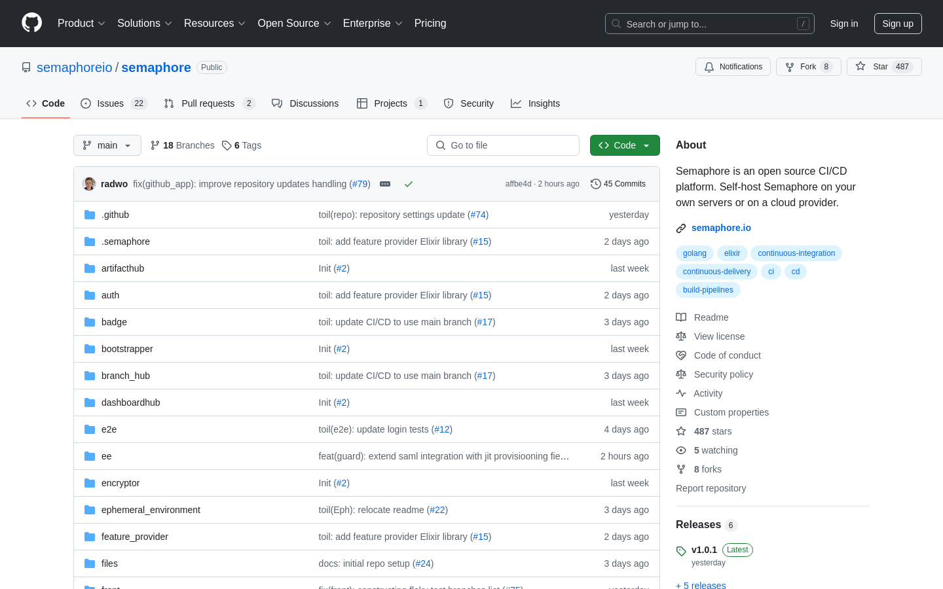Click the v1.0.1 release tag icon
Screen dimensions: 943x589
pyautogui.click(x=681, y=551)
